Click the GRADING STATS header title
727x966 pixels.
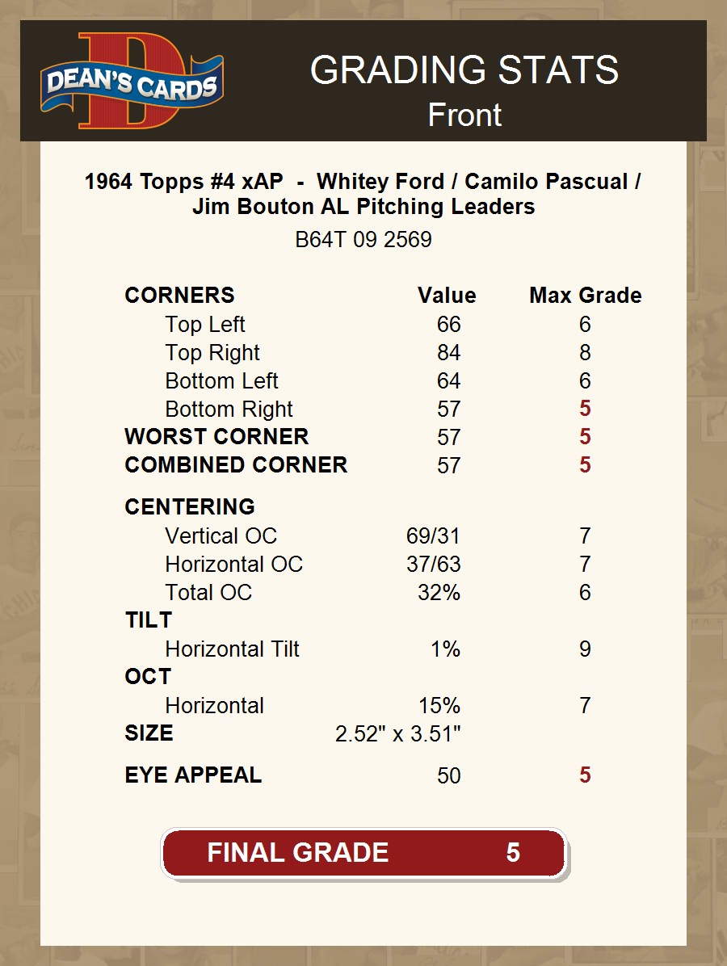tap(464, 70)
